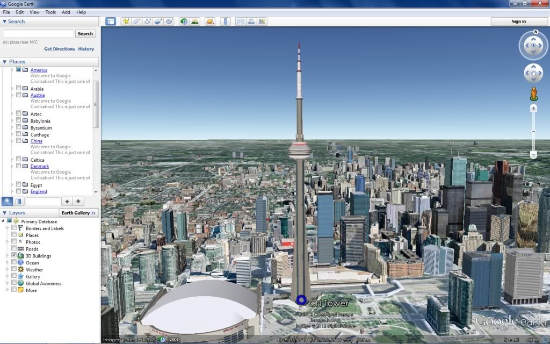Switch planets with the Saturn icon

pyautogui.click(x=210, y=21)
